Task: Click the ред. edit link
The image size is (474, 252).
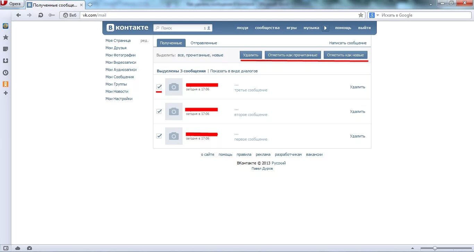Action: [x=144, y=40]
